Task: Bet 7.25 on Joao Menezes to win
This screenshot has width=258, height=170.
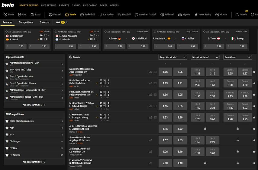Action: click(180, 72)
